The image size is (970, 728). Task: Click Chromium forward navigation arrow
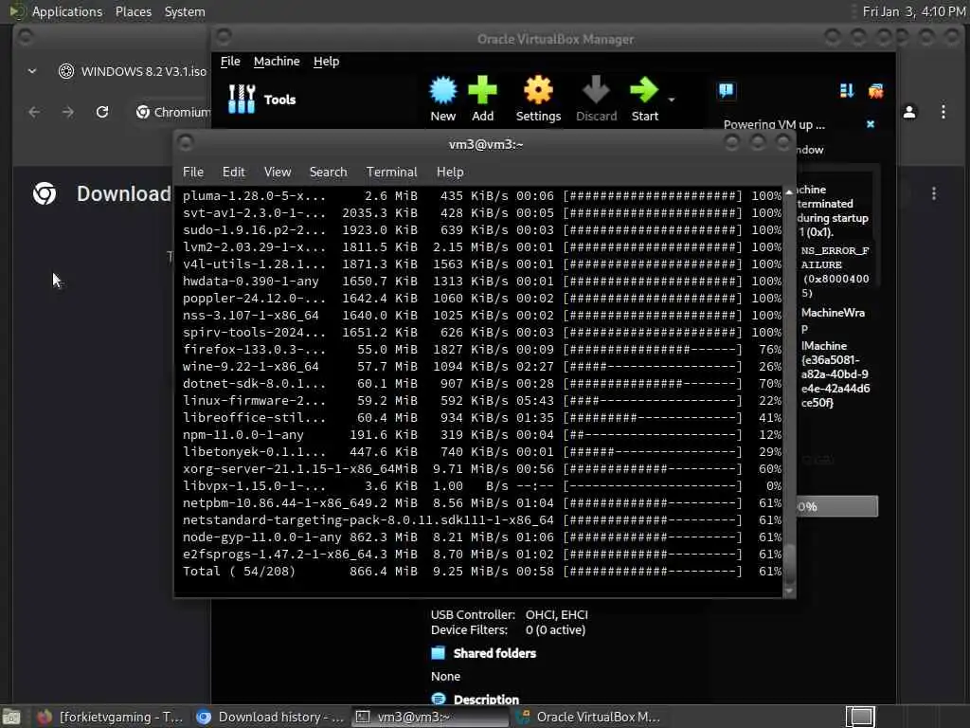click(x=68, y=112)
